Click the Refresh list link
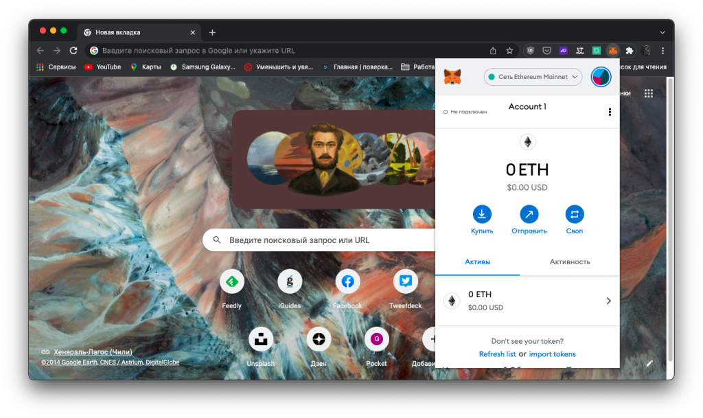Viewport: 703px width, 418px height. click(x=497, y=354)
